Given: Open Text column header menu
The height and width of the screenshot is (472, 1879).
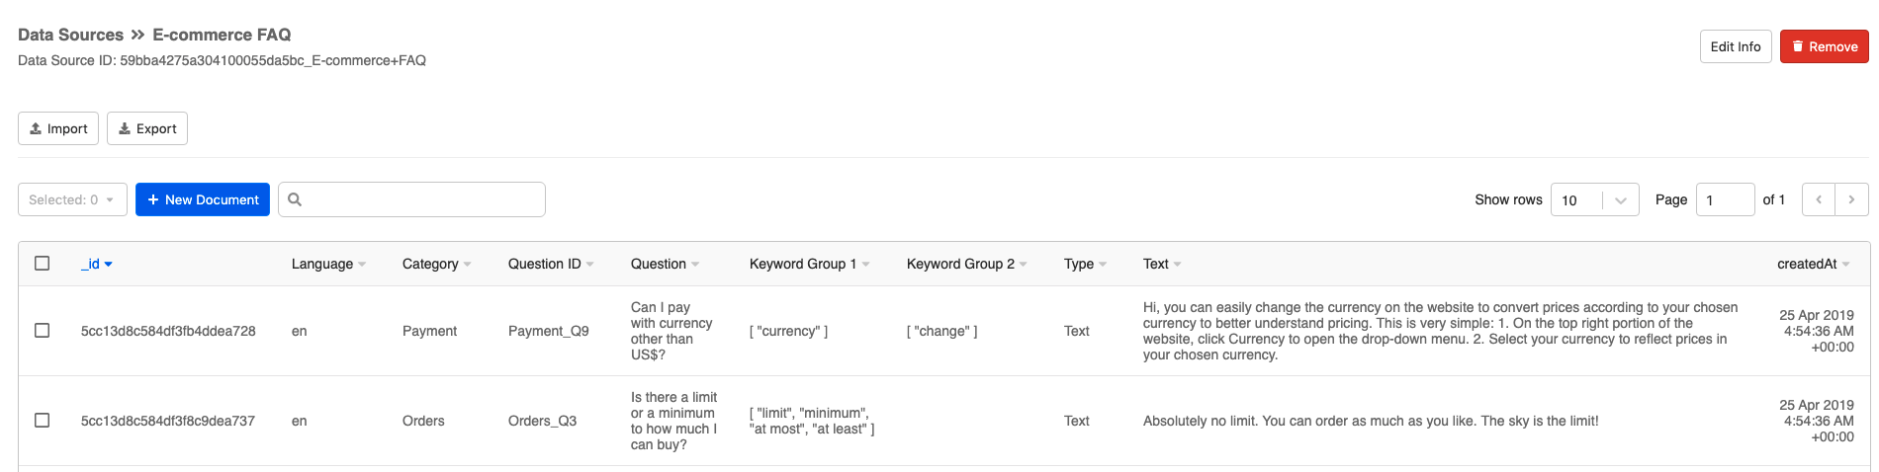Looking at the screenshot, I should (x=1177, y=265).
